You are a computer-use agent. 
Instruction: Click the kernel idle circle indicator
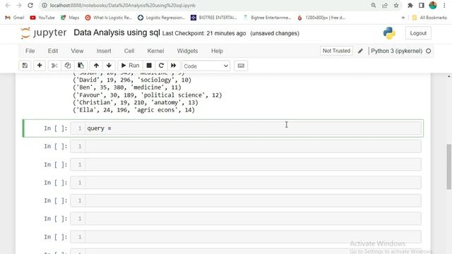(429, 51)
